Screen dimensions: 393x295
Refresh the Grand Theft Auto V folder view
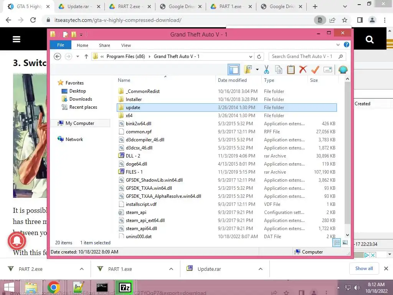point(259,56)
